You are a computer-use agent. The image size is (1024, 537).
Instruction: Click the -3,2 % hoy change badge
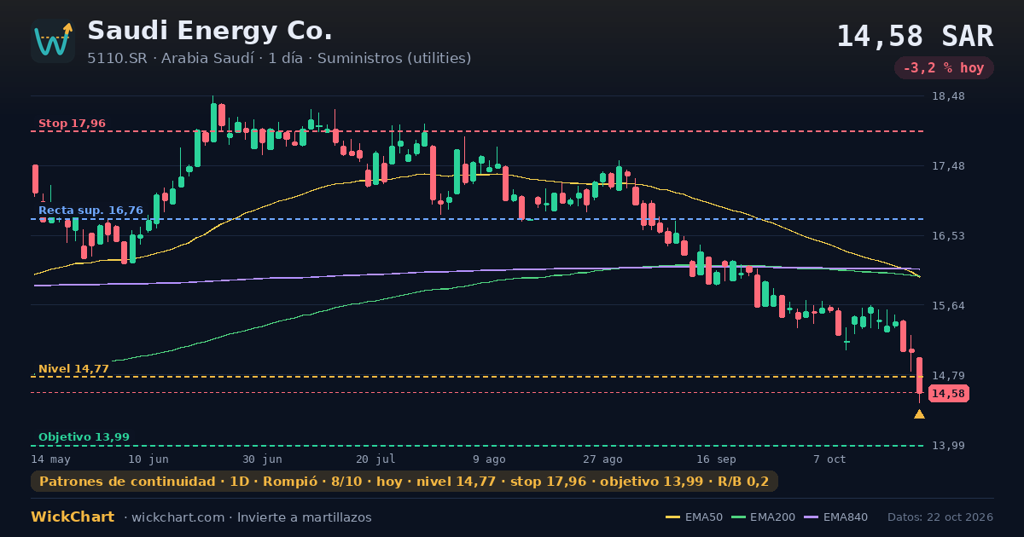[x=944, y=68]
